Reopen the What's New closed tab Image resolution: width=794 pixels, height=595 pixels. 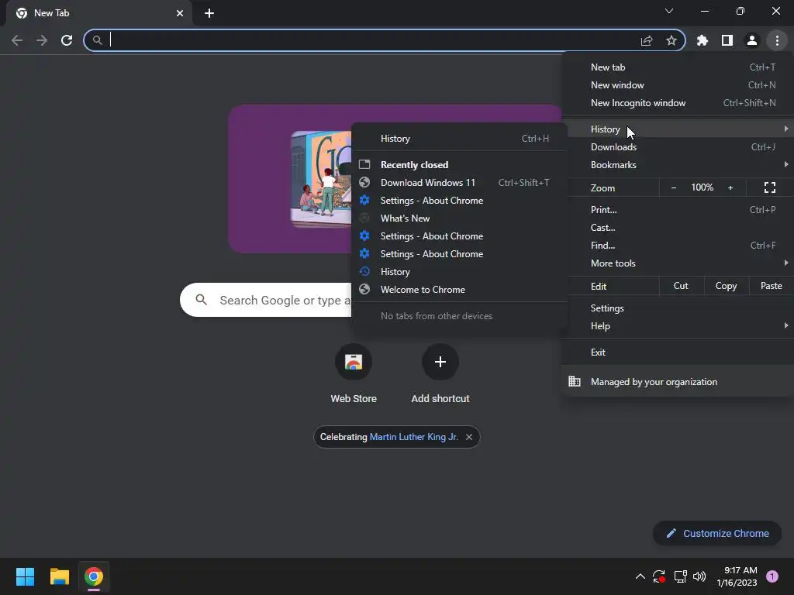tap(459, 218)
